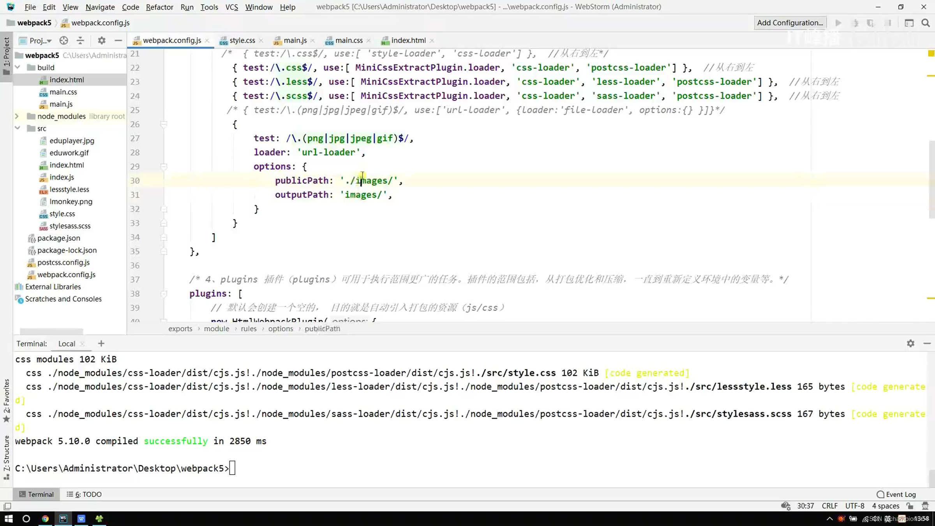This screenshot has height=526, width=935.
Task: Hide the Terminal panel minus icon
Action: click(927, 343)
